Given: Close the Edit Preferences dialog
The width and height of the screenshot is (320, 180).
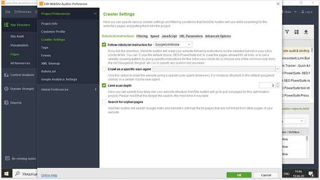Looking at the screenshot, I should (x=278, y=4).
